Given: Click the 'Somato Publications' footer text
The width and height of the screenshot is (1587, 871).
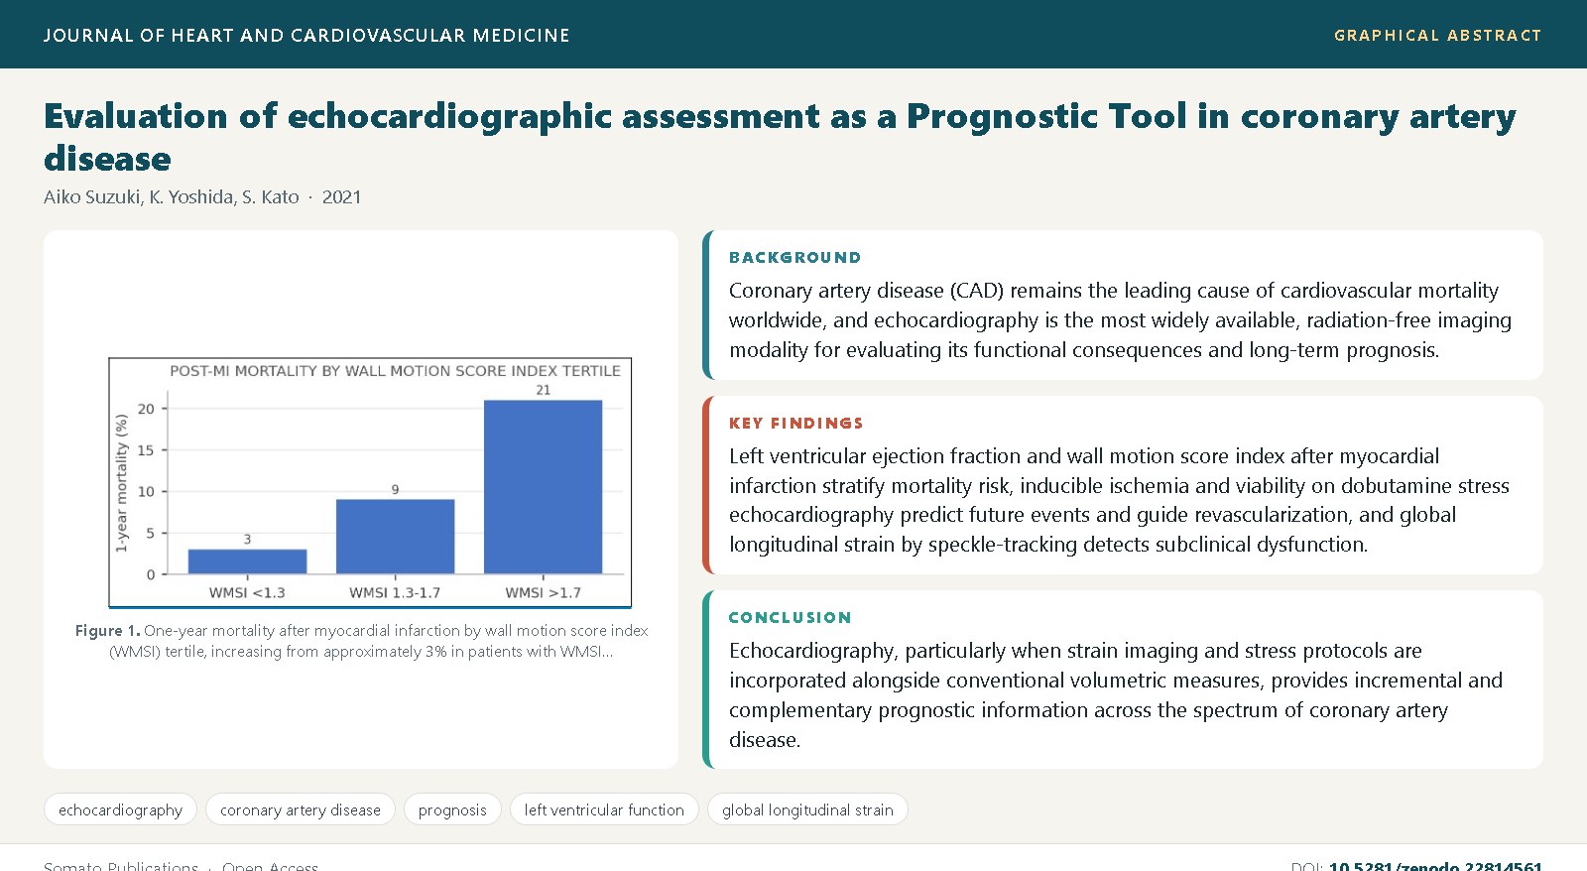Looking at the screenshot, I should (x=121, y=866).
